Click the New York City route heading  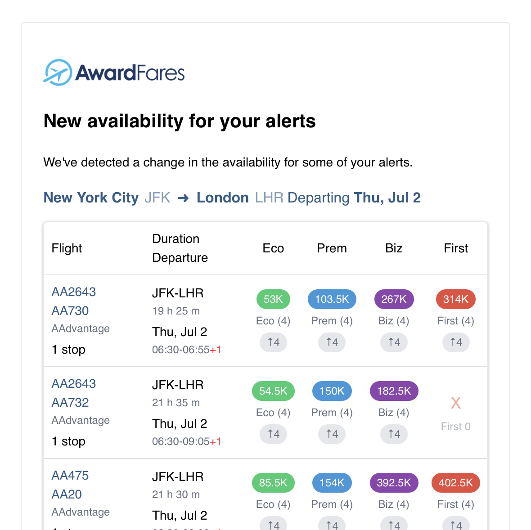click(91, 198)
